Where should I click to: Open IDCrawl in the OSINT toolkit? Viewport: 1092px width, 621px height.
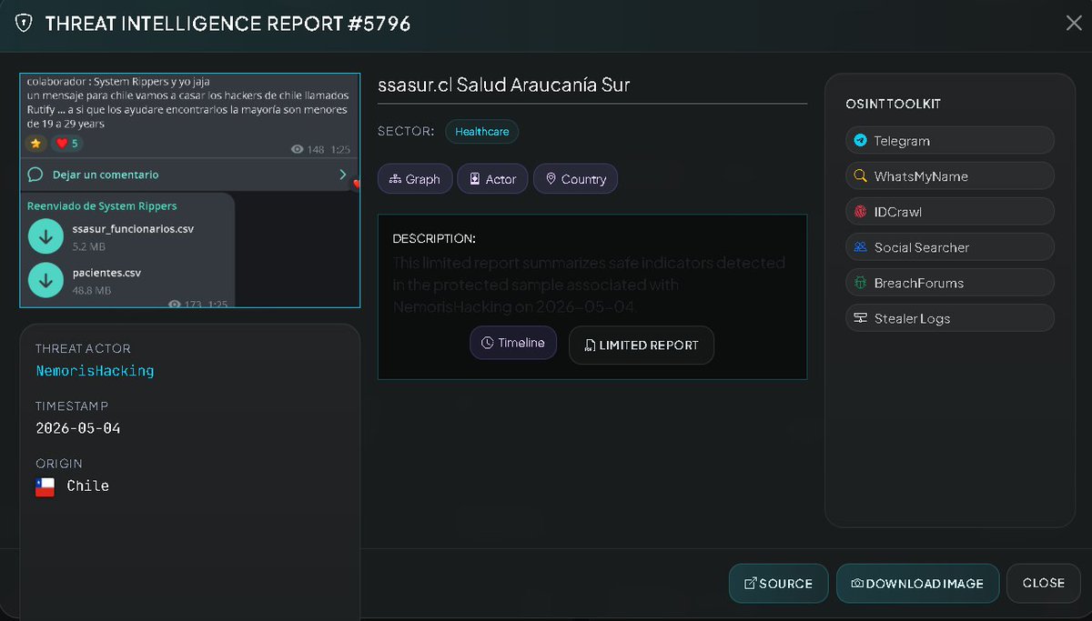950,212
